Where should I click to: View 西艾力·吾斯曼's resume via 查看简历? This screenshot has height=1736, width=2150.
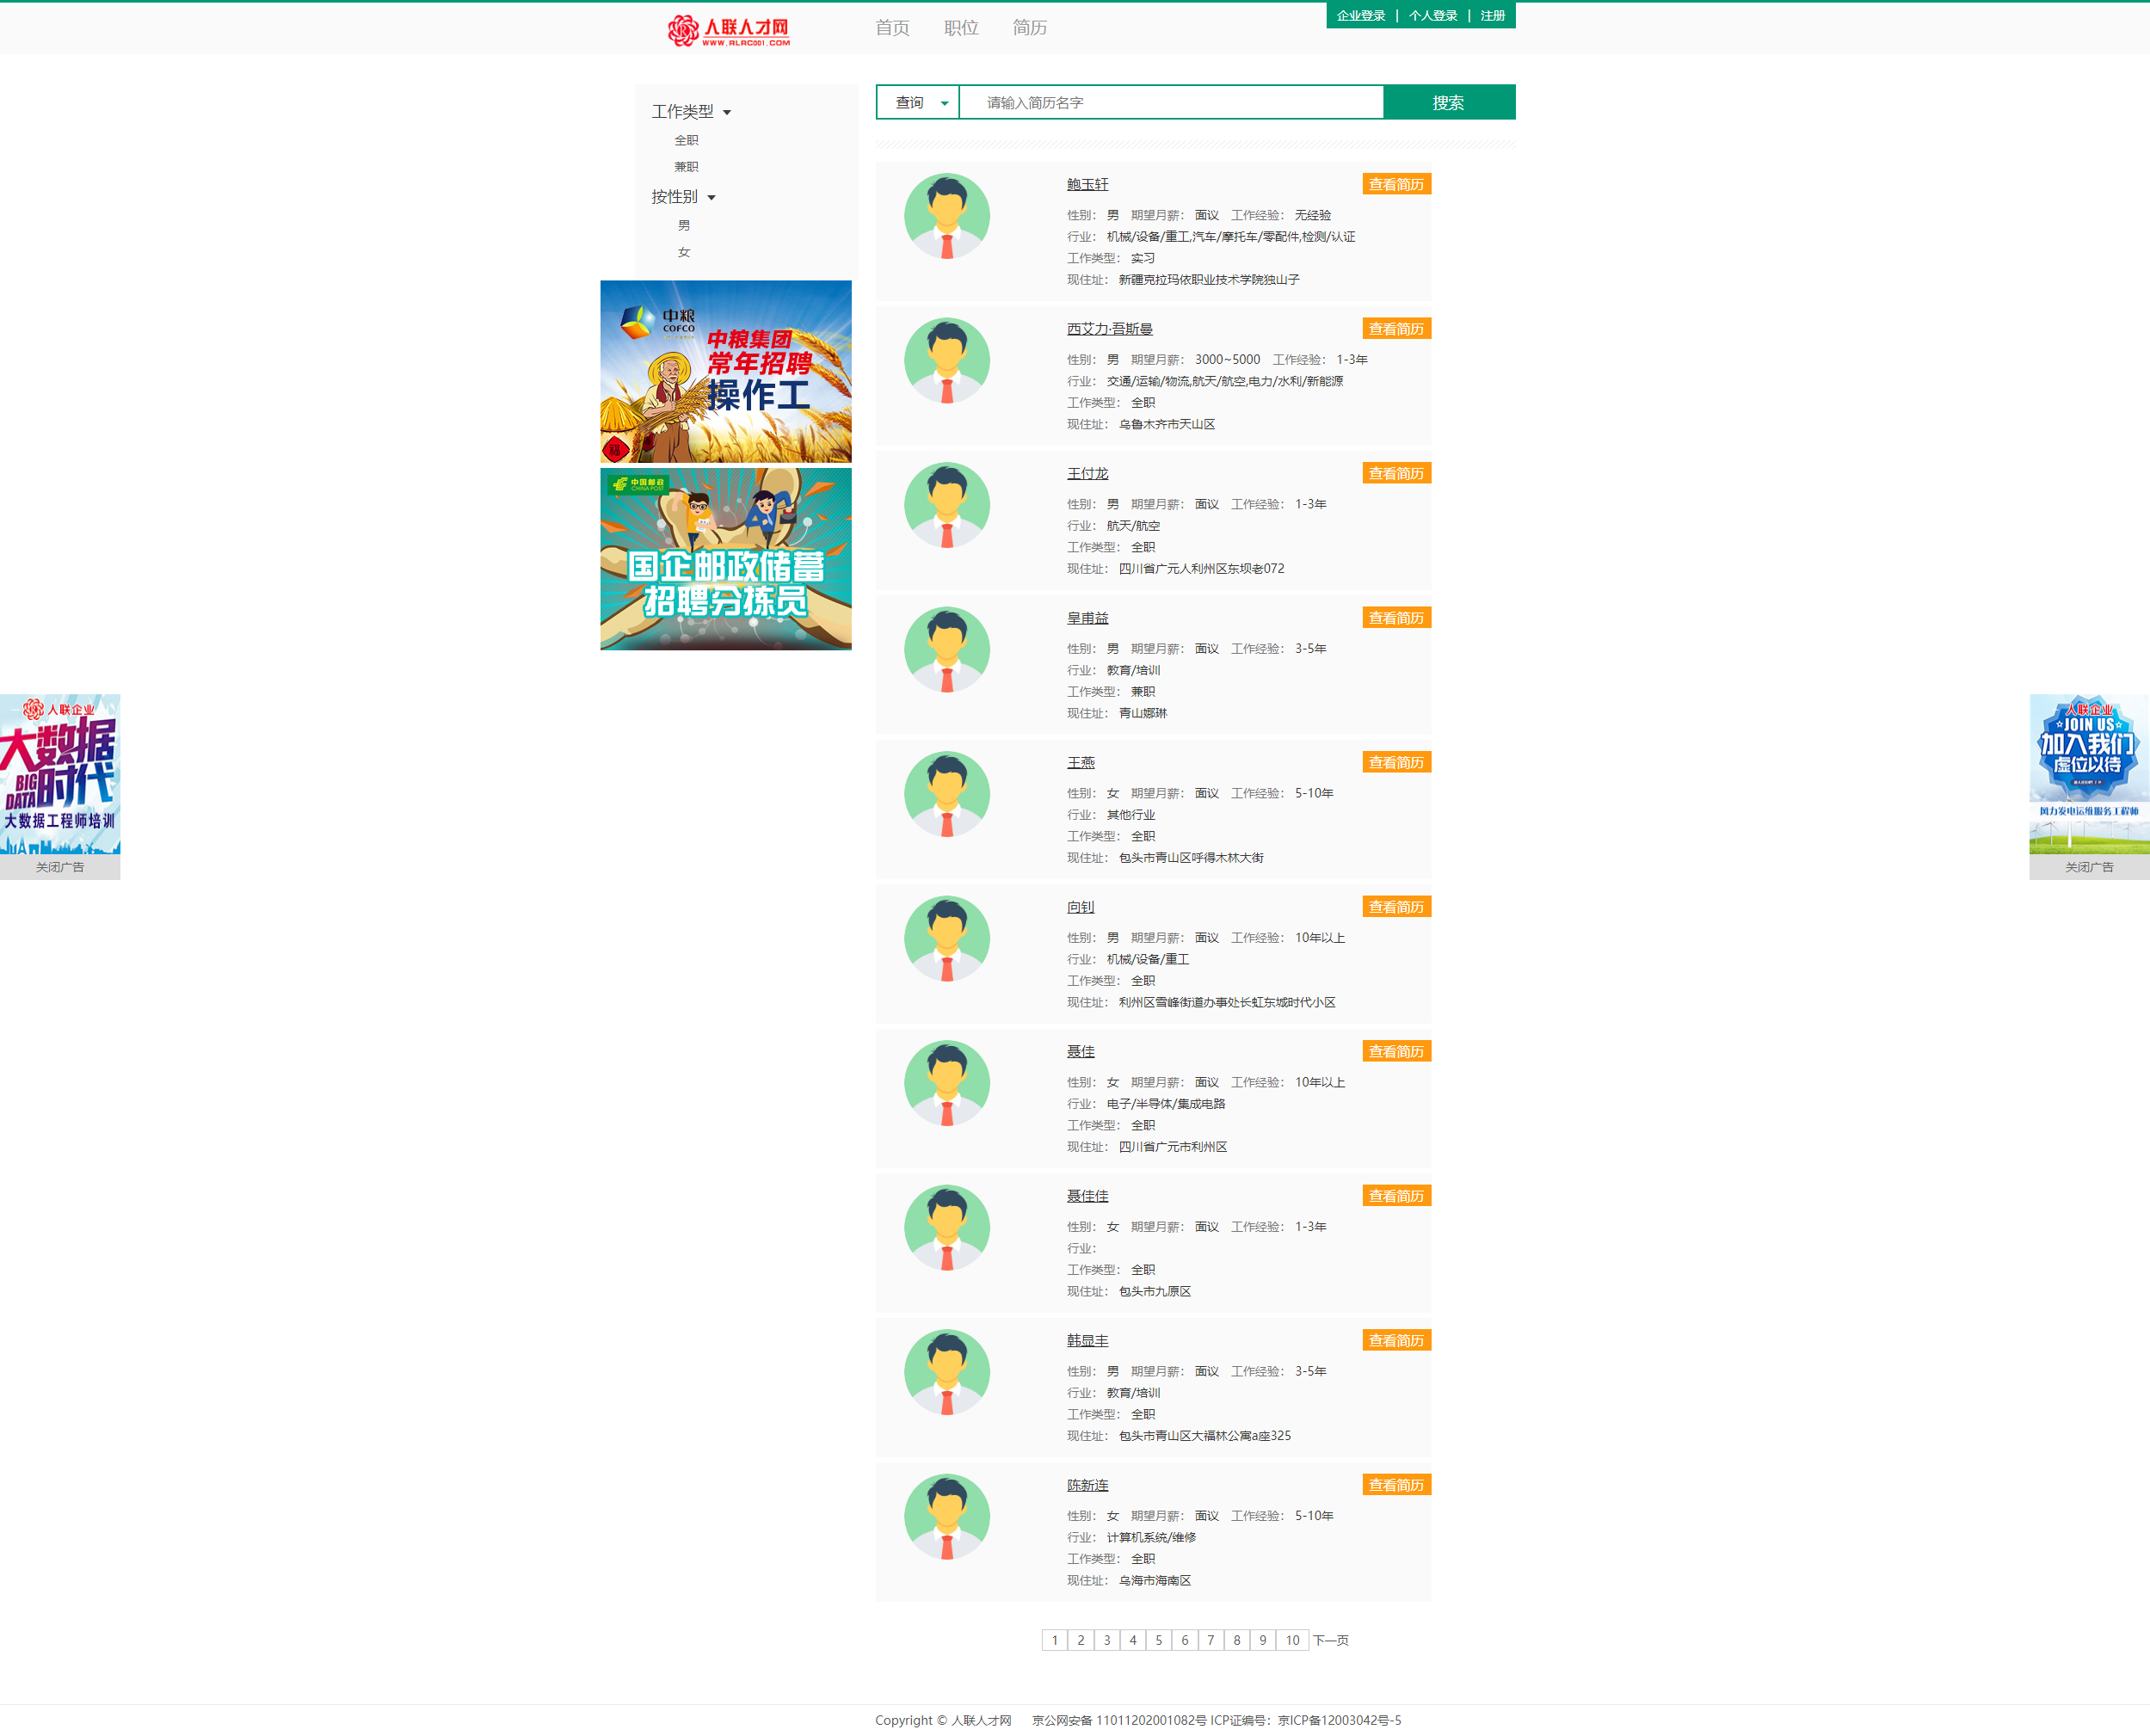click(x=1395, y=329)
